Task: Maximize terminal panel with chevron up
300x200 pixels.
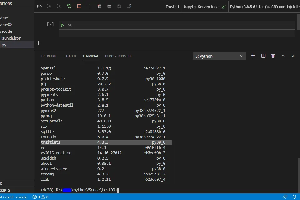Action: [x=283, y=56]
